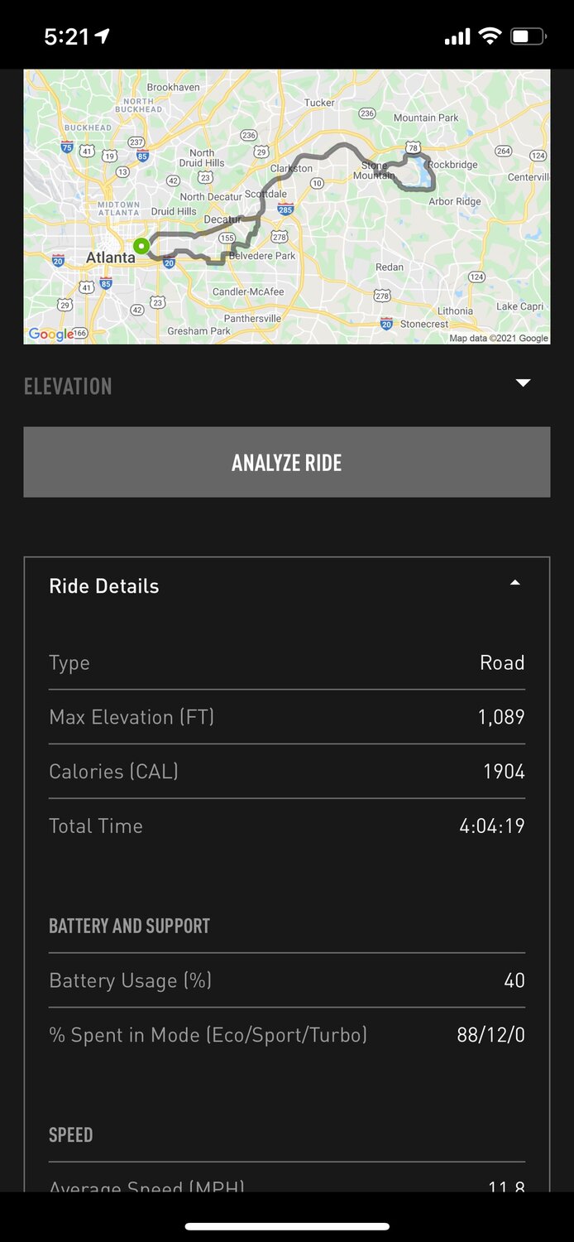Tap the Stone Mountain label on map
This screenshot has width=574, height=1242.
click(374, 171)
